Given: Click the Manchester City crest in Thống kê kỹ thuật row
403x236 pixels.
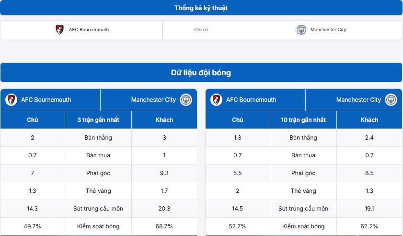Looking at the screenshot, I should (301, 30).
